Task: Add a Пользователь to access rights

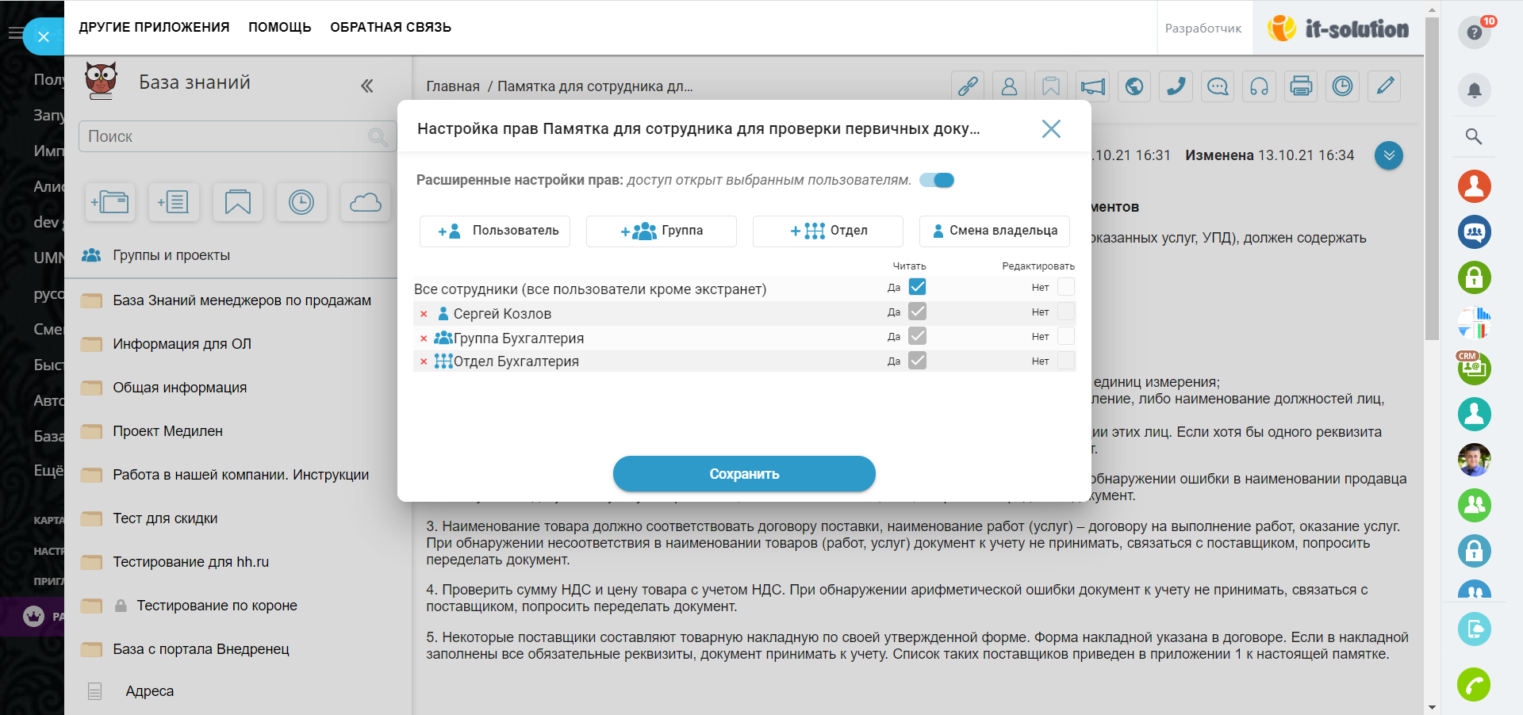Action: click(x=495, y=231)
